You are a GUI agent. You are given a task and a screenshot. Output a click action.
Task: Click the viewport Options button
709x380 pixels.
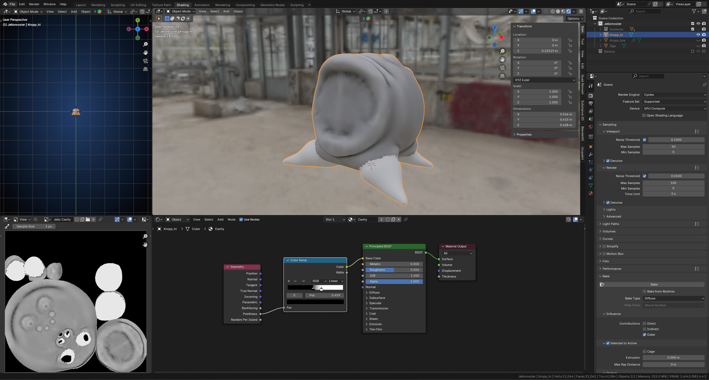(575, 18)
